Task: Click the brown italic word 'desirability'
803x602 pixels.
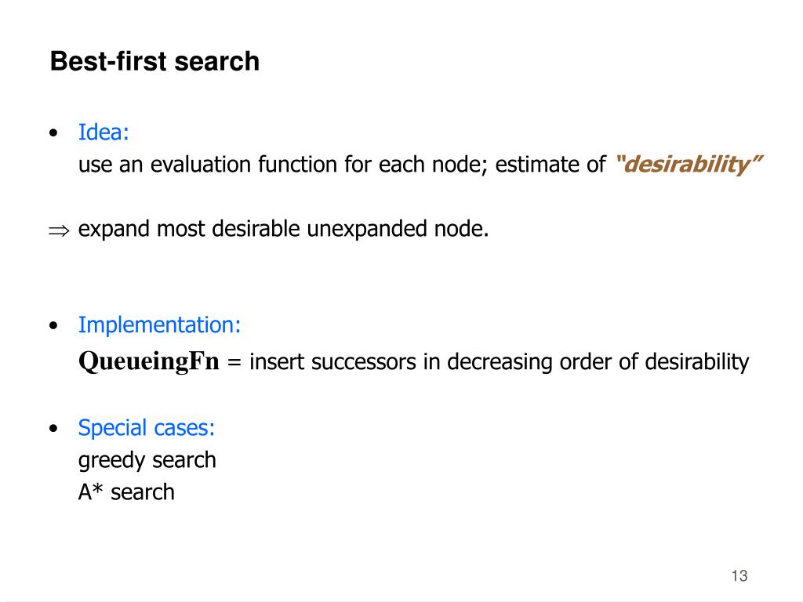Action: tap(689, 165)
